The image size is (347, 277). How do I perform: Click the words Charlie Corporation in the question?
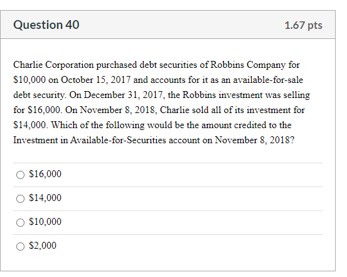click(53, 65)
